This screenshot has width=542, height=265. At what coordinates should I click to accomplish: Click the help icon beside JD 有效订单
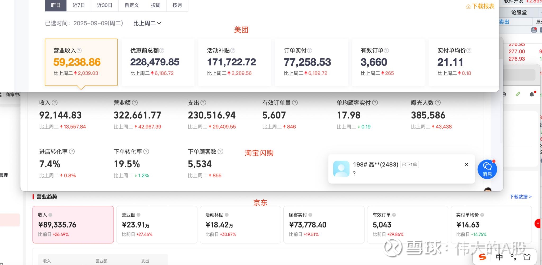pyautogui.click(x=394, y=215)
